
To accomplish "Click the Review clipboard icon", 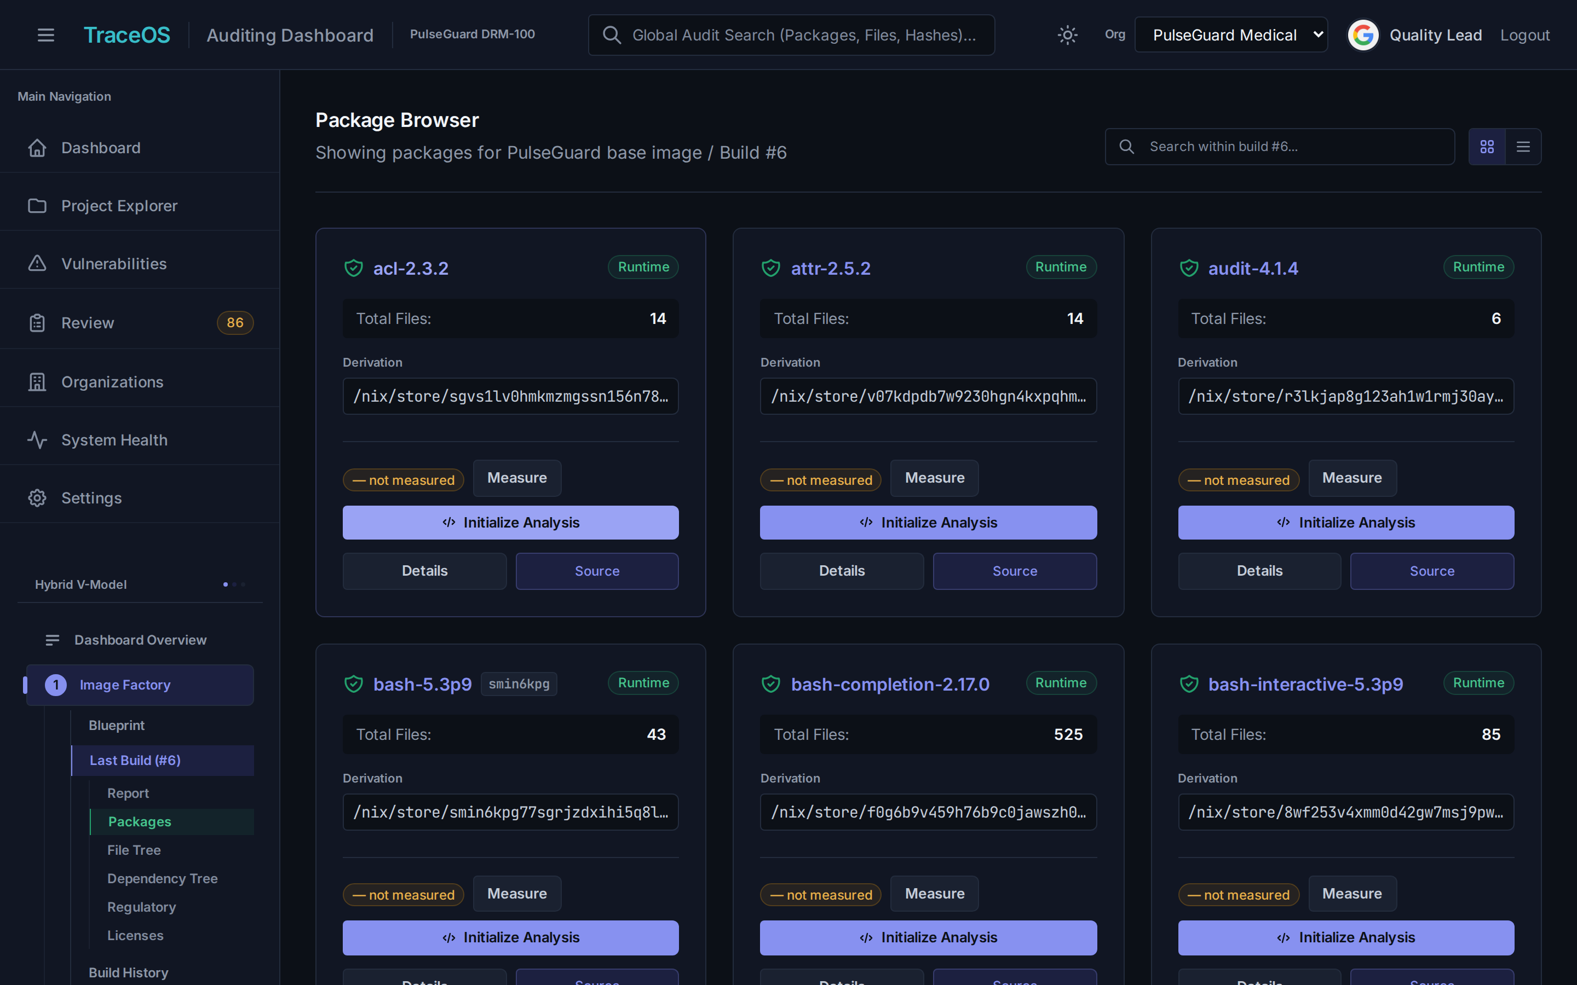I will tap(37, 323).
